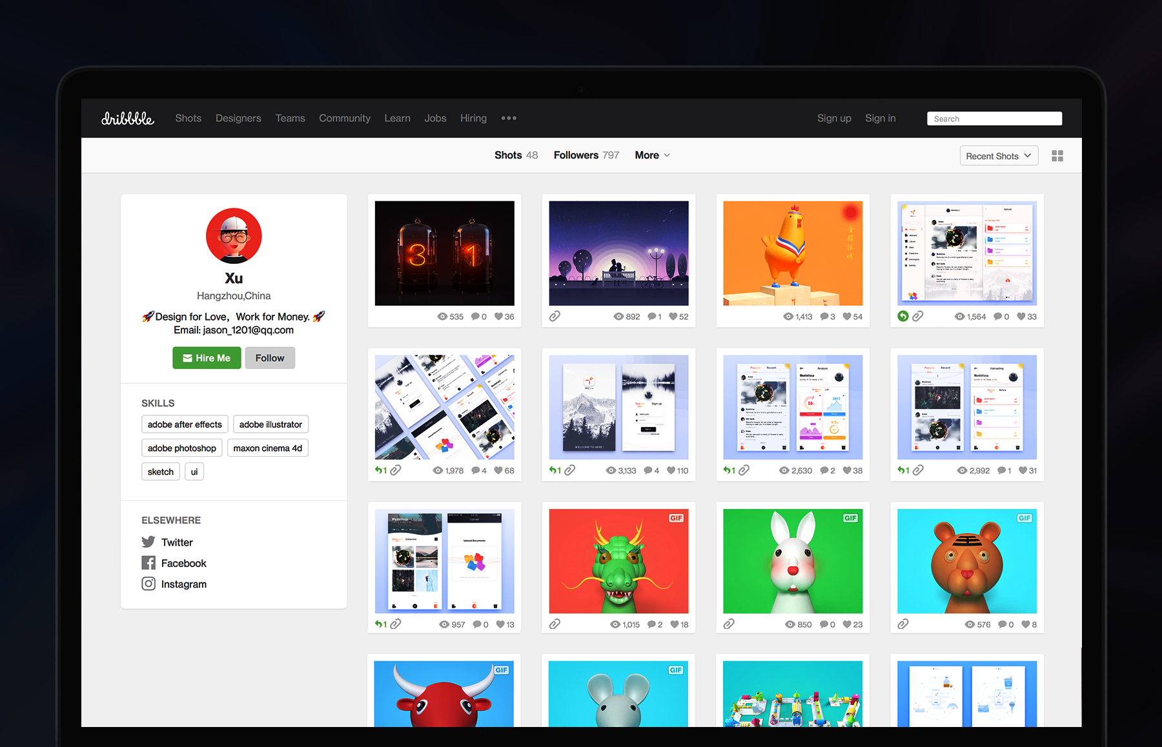This screenshot has width=1162, height=747.
Task: Click comment icon on the 1,413-views rooster shot
Action: tap(824, 317)
